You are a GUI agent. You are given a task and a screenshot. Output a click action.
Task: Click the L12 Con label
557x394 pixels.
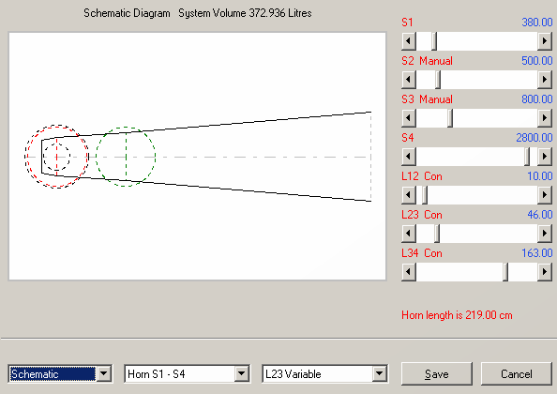[x=422, y=176]
